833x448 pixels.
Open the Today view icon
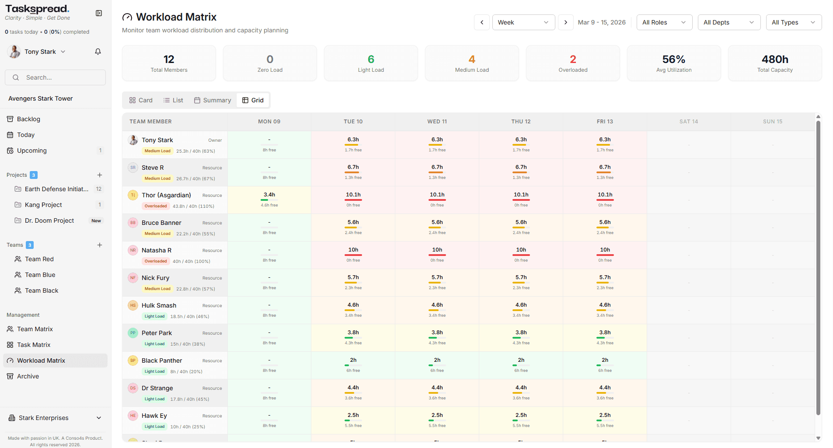(x=10, y=135)
